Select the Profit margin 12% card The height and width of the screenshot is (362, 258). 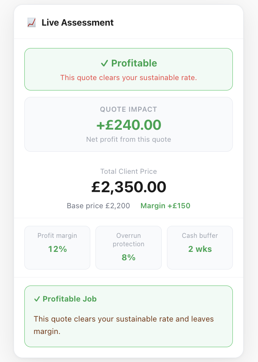tap(57, 247)
